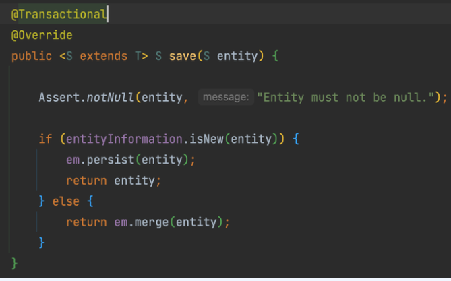Click the 'if' keyword
Viewport: 451px width, 281px height.
tap(45, 139)
